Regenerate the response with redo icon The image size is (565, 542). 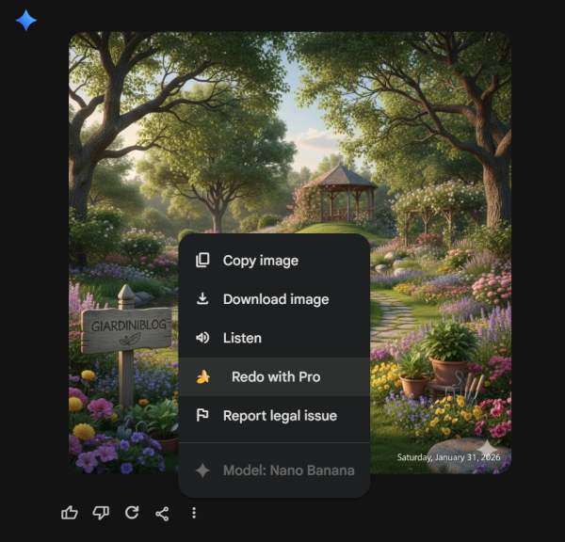(x=132, y=513)
